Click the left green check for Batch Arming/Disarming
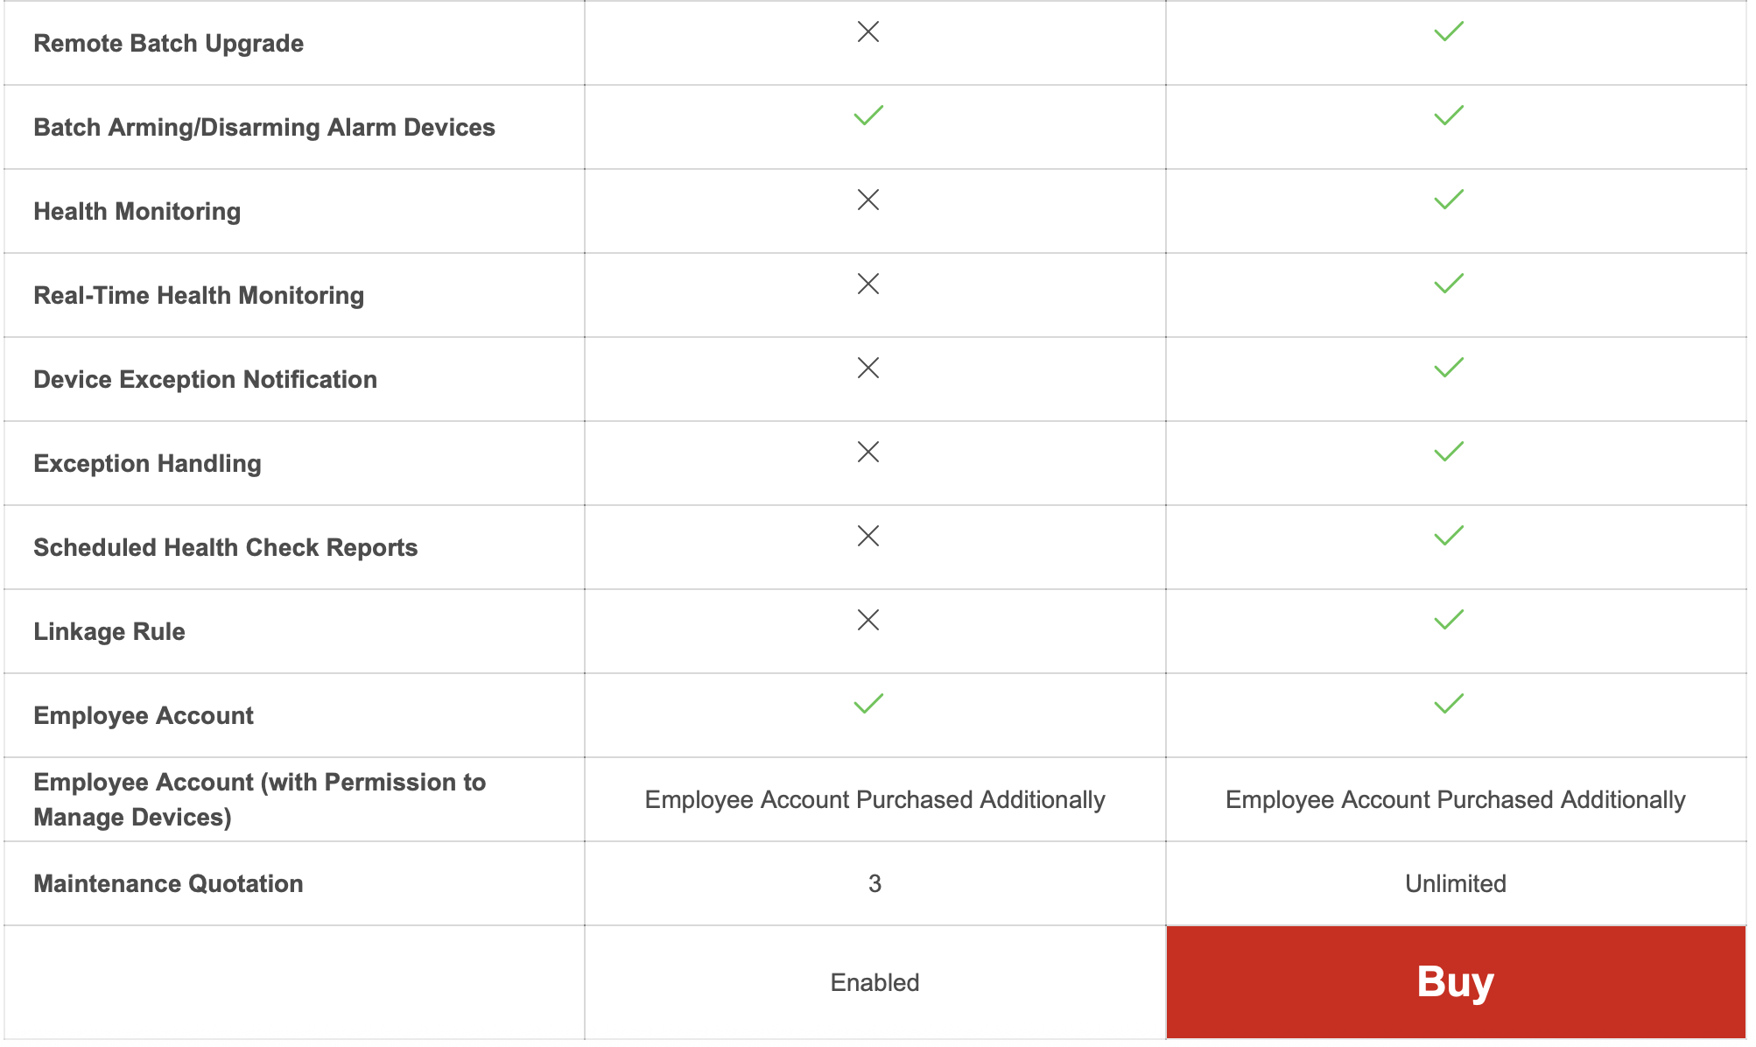The height and width of the screenshot is (1047, 1756). tap(868, 116)
